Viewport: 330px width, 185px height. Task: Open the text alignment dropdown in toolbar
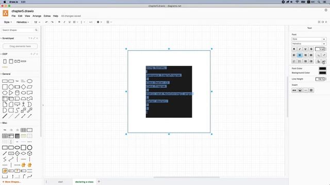[75, 22]
